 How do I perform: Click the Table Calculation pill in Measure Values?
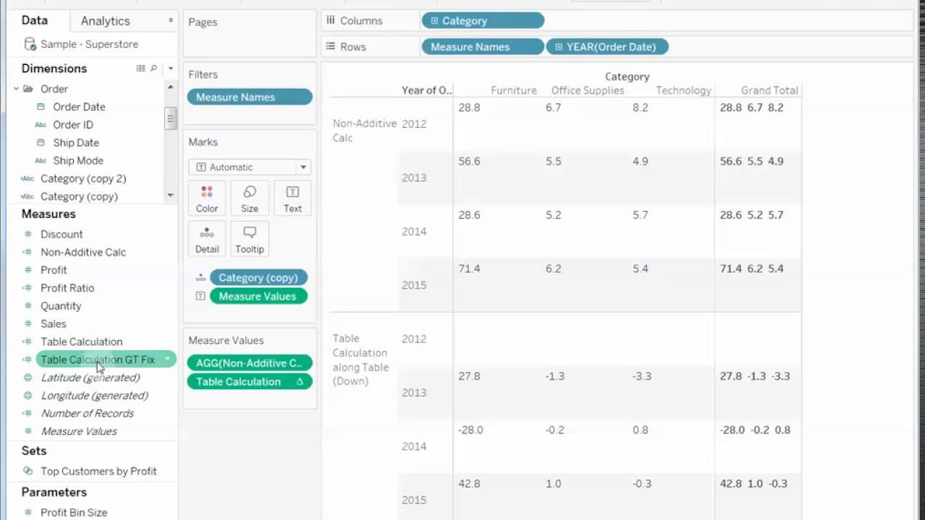[249, 381]
